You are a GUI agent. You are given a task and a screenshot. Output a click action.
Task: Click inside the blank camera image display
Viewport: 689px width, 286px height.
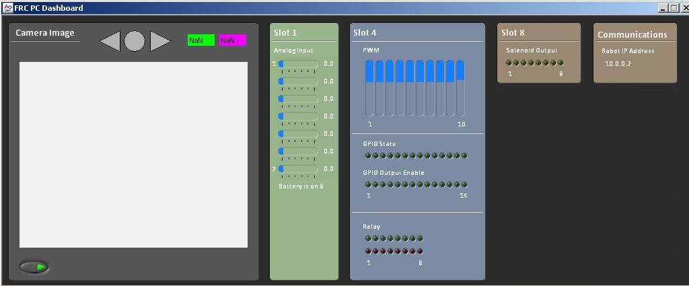[x=134, y=155]
